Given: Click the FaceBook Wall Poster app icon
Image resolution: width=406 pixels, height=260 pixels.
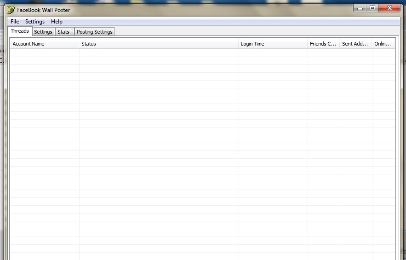Looking at the screenshot, I should [x=11, y=10].
